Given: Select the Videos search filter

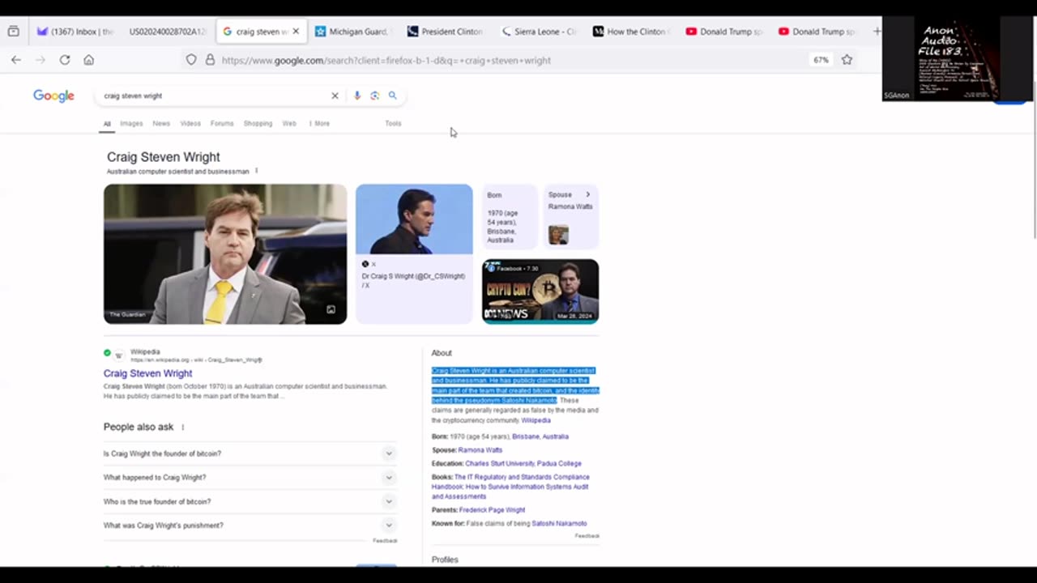Looking at the screenshot, I should click(190, 123).
